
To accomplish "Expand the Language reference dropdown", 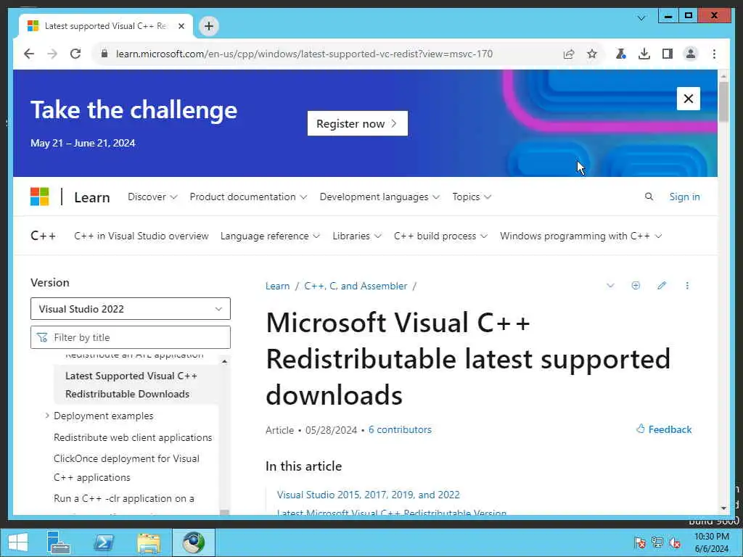I will [x=270, y=236].
